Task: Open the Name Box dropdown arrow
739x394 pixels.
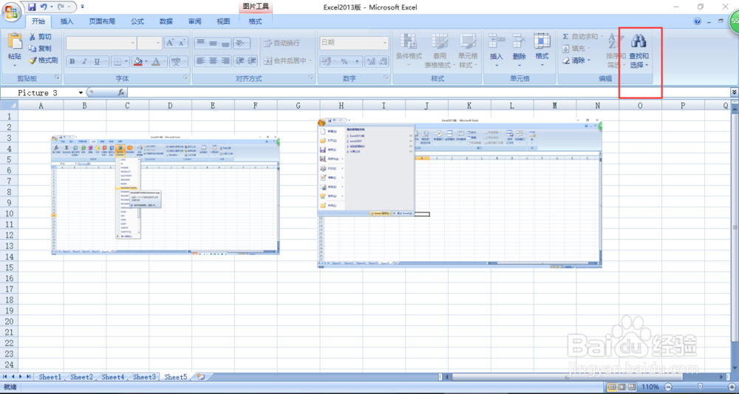Action: (81, 93)
